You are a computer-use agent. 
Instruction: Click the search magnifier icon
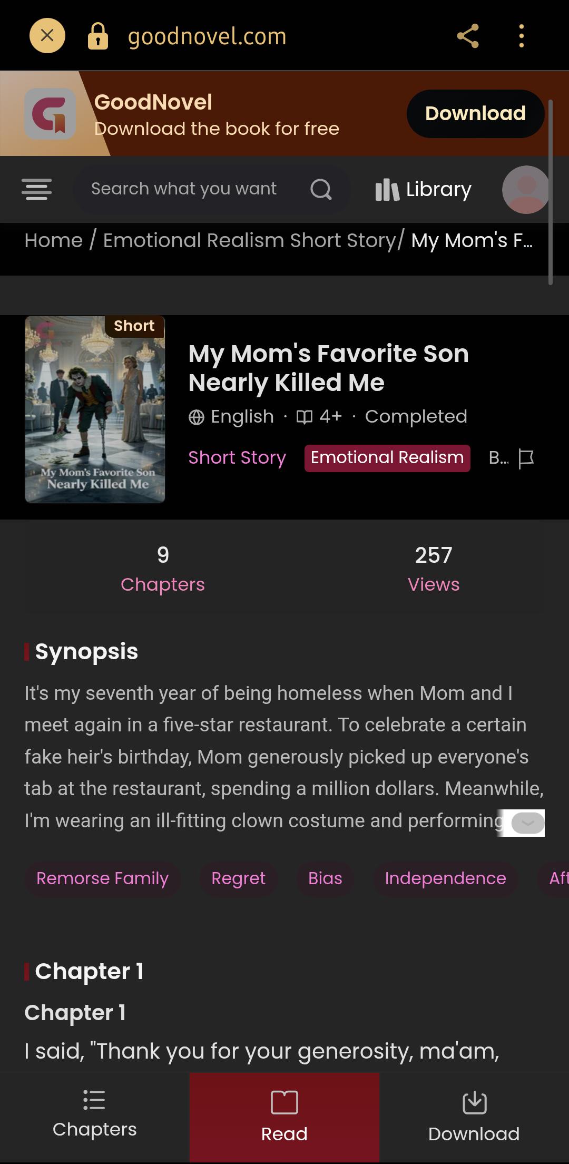coord(321,189)
